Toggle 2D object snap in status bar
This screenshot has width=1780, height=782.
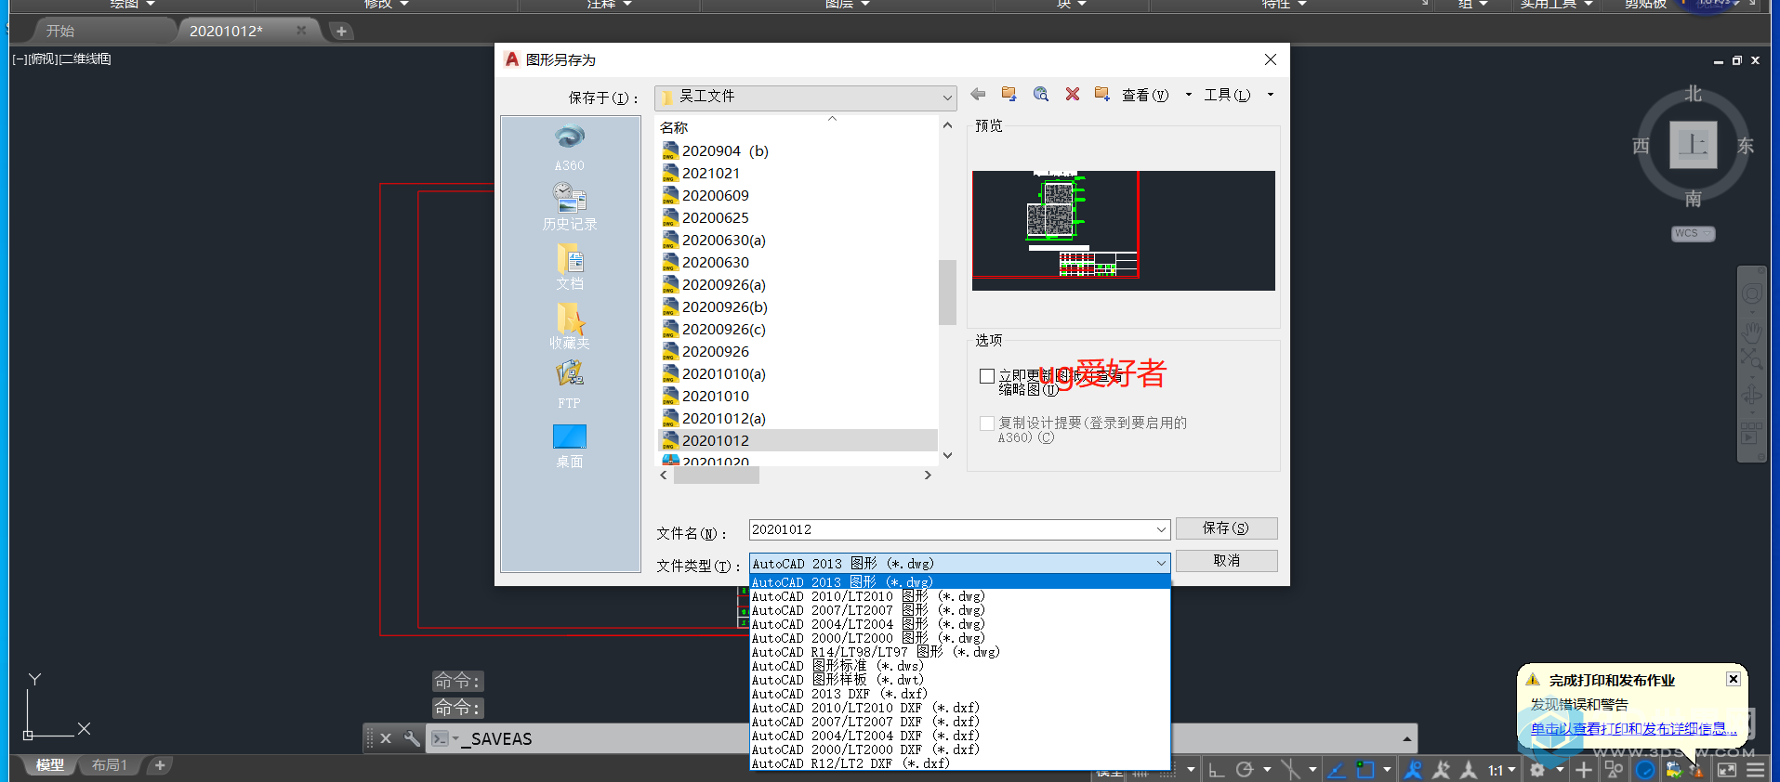[x=1365, y=769]
